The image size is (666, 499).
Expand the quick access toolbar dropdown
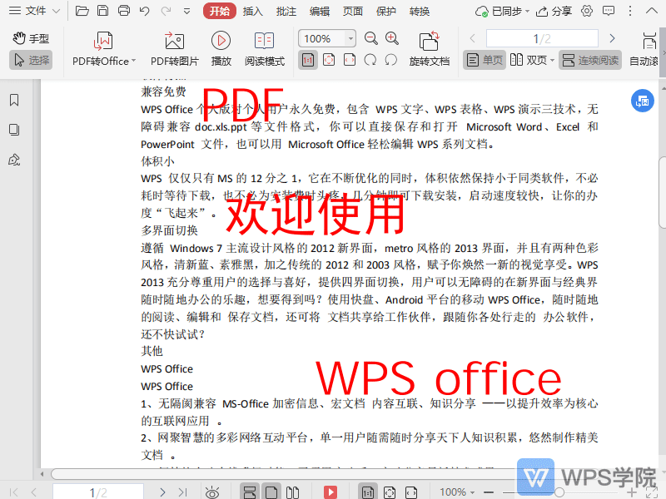tap(186, 11)
